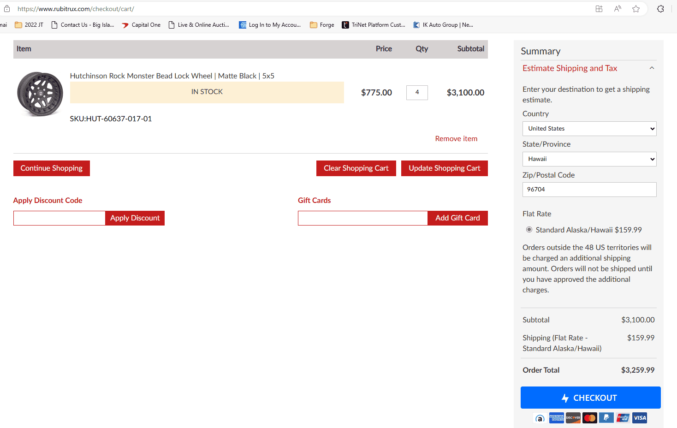Viewport: 677px width, 428px height.
Task: Click the wheel product thumbnail
Action: point(40,94)
